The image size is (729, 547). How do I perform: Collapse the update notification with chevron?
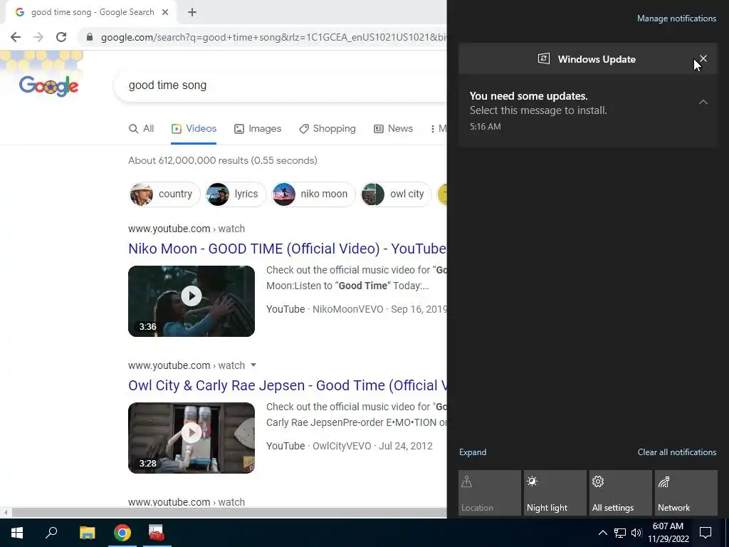point(703,102)
